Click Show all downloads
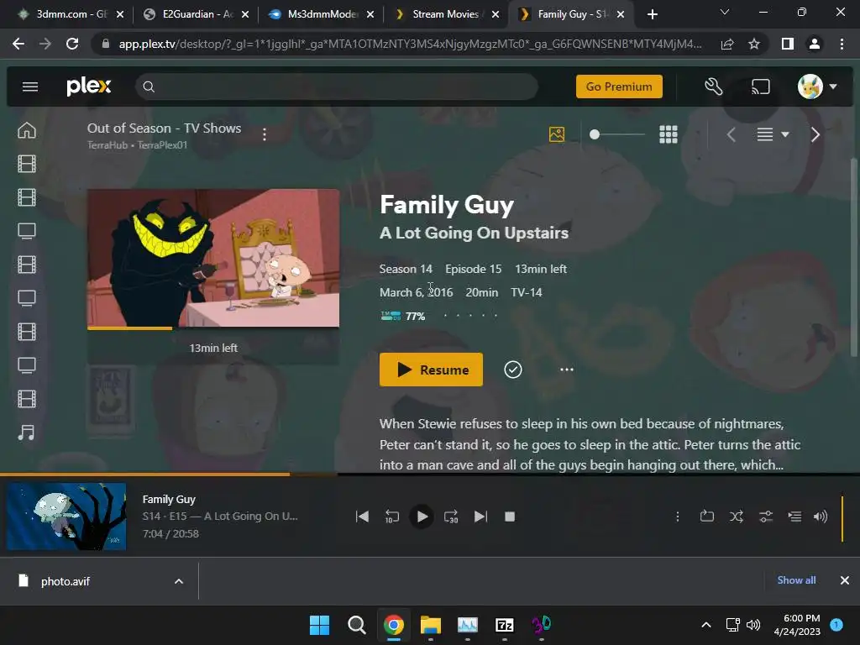 point(796,580)
